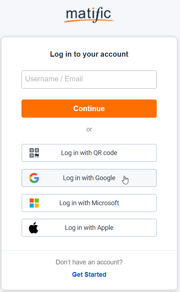
Task: Click the colorful Google G logo
Action: click(34, 178)
